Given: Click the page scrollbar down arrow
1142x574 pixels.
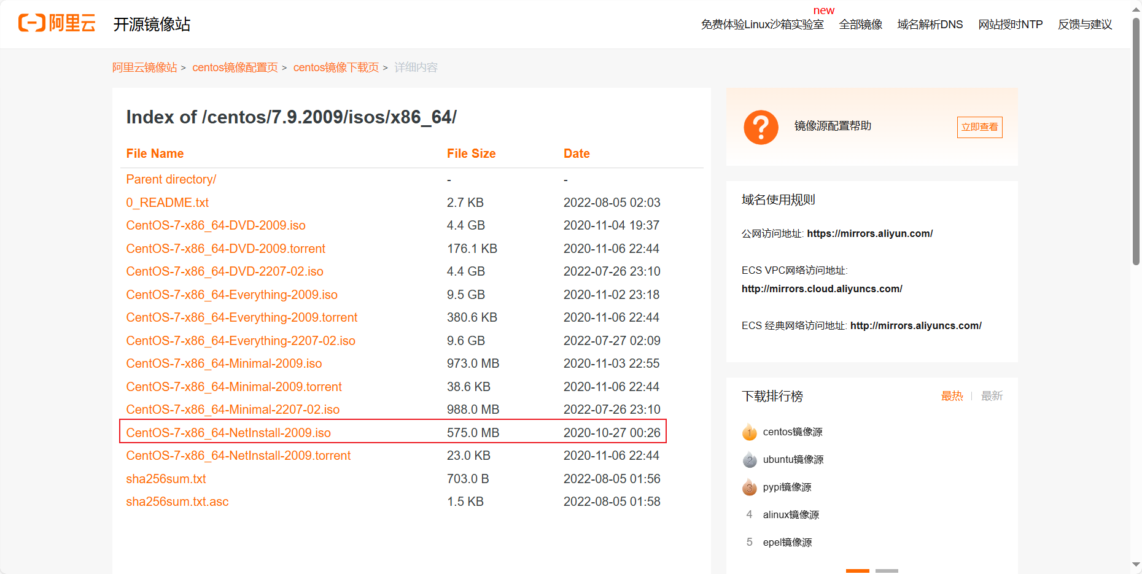Looking at the screenshot, I should pos(1136,565).
